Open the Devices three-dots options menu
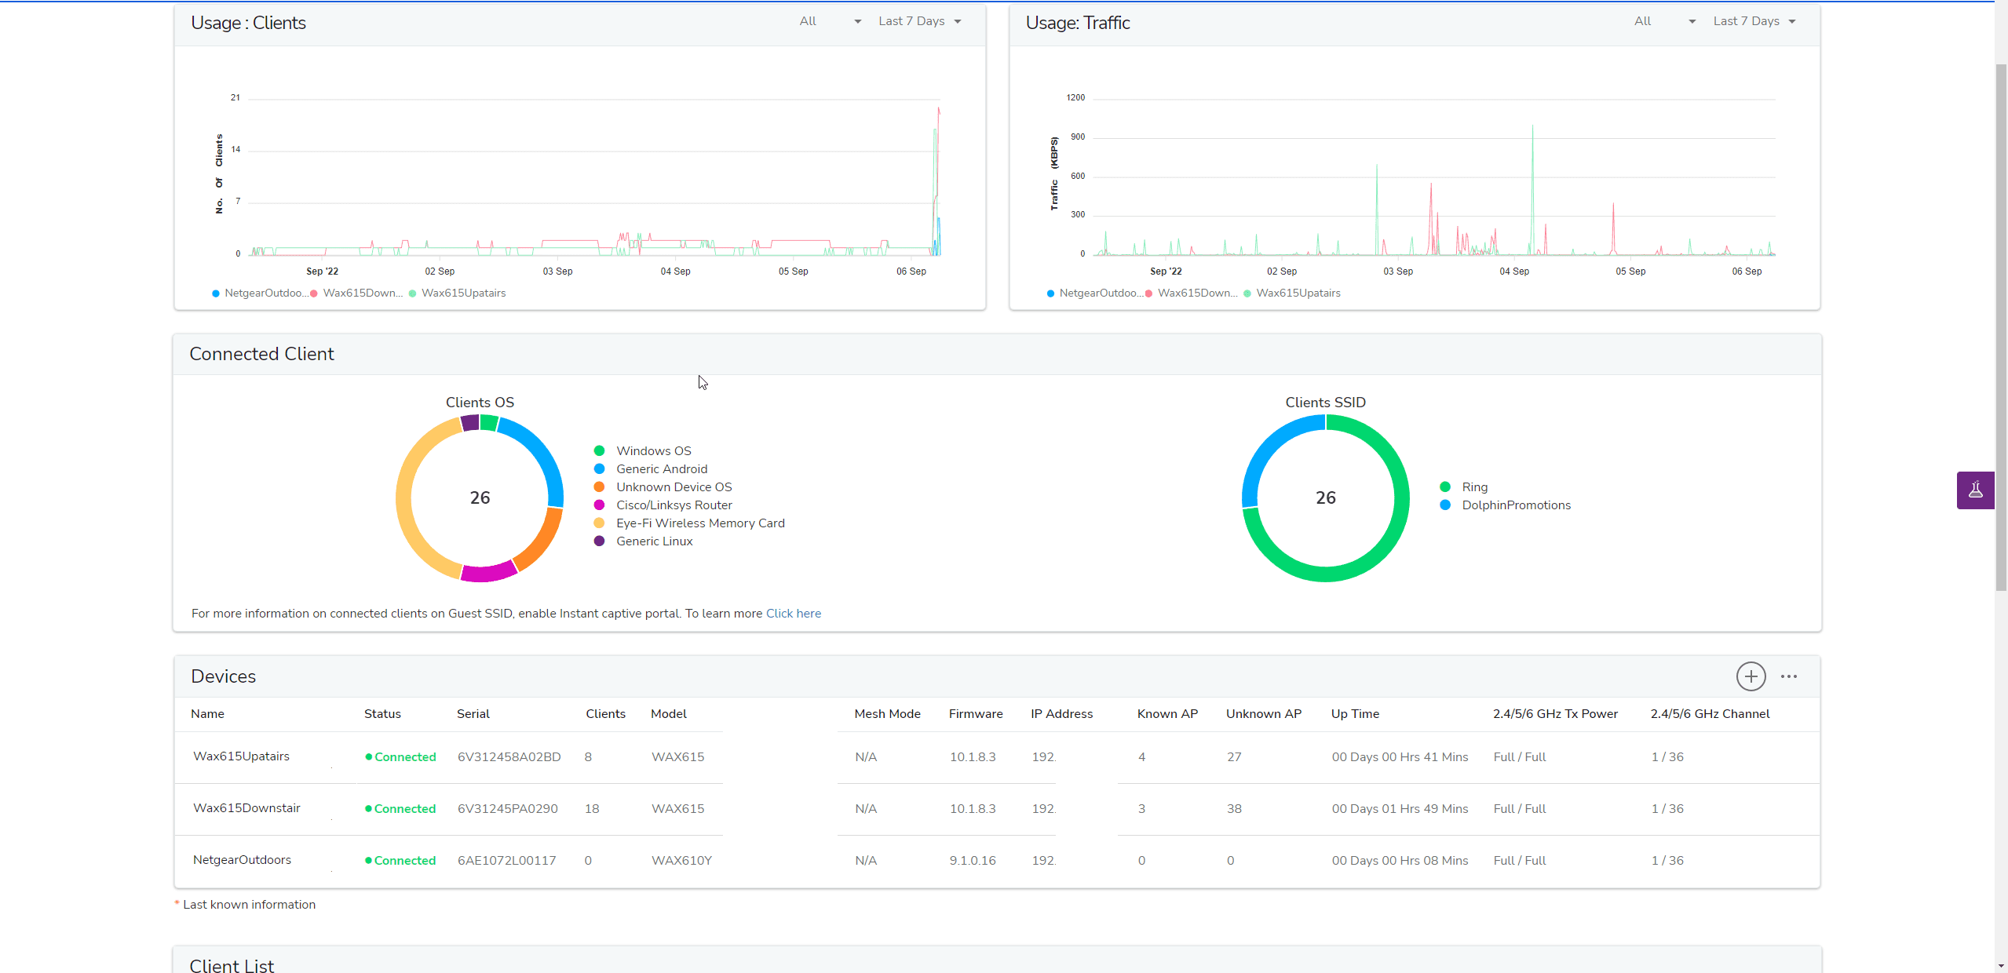 [1789, 676]
